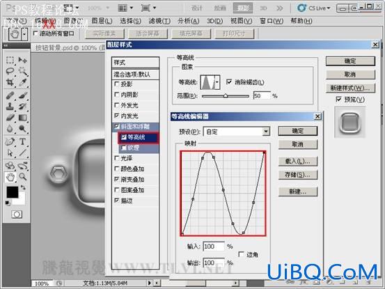Toggle 消除锯齿 anti-alias checkbox
The width and height of the screenshot is (385, 289).
(229, 81)
